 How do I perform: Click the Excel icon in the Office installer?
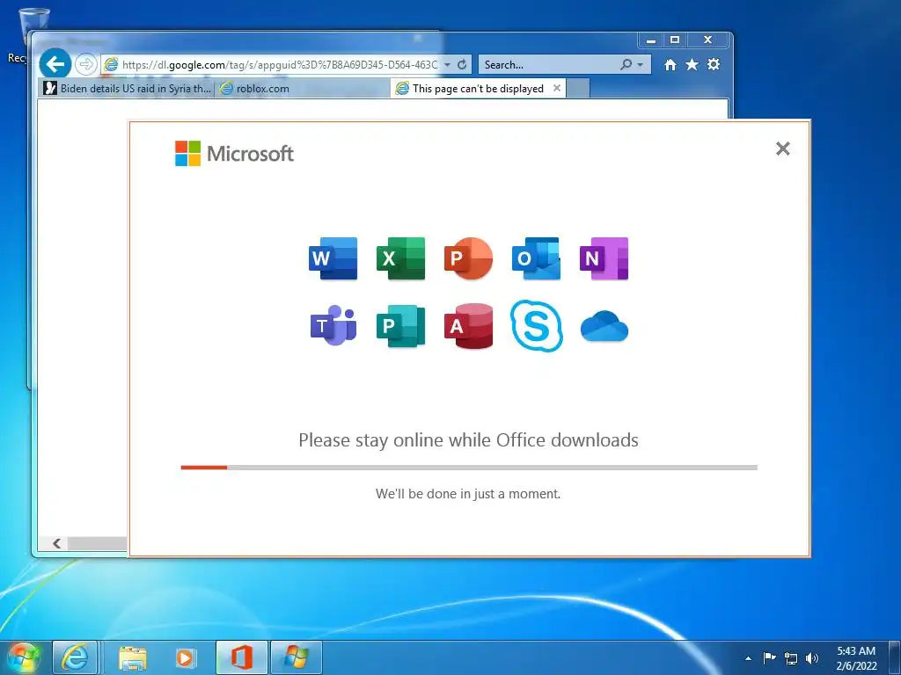[x=400, y=258]
